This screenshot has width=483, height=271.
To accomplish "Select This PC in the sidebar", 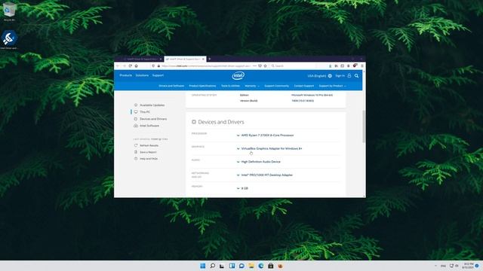I will click(x=145, y=112).
